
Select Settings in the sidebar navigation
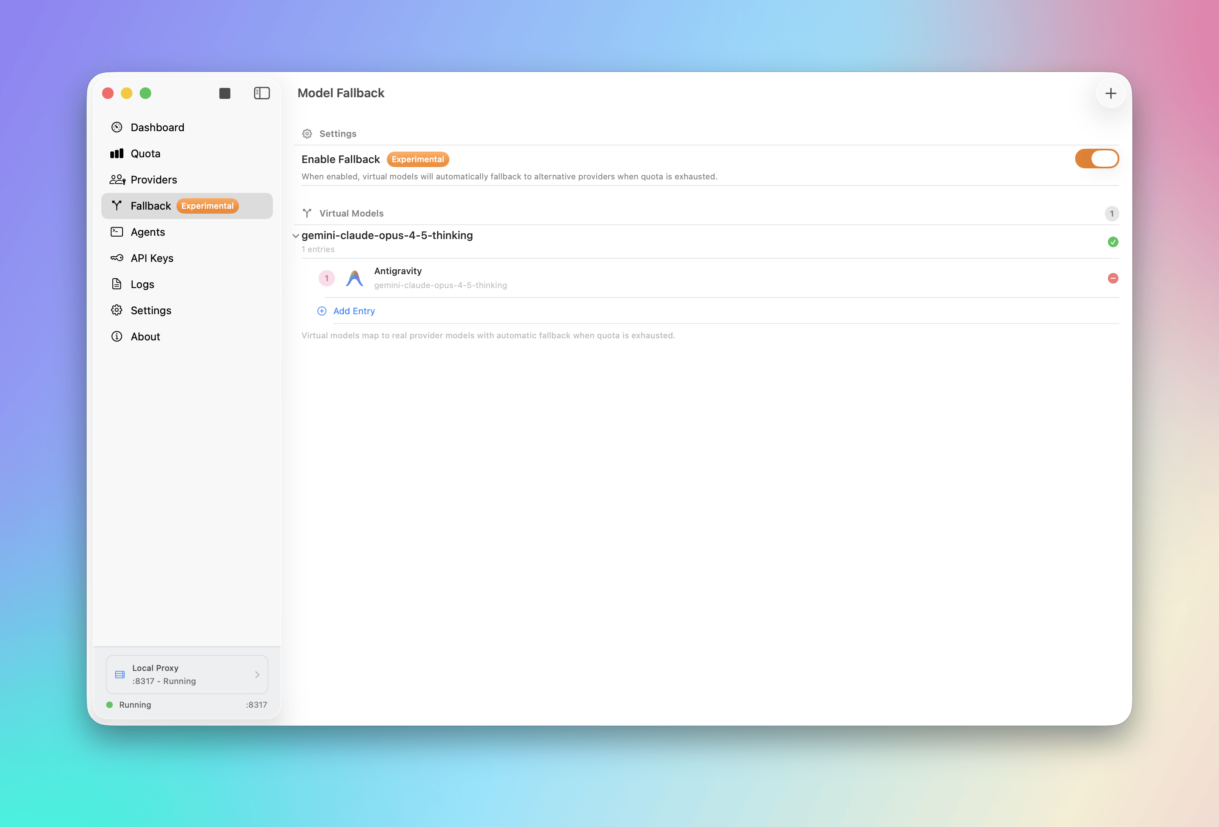[x=117, y=310]
